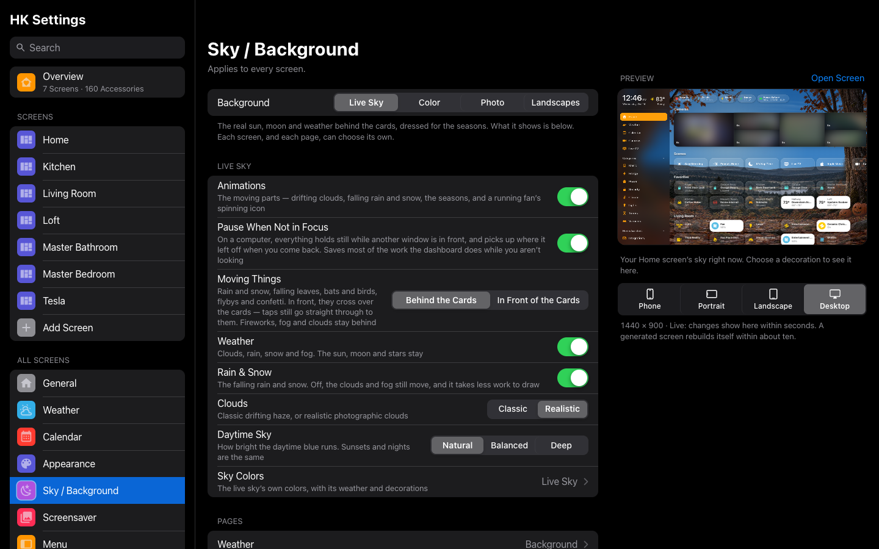Click the Open Screen link
The width and height of the screenshot is (879, 549).
pyautogui.click(x=837, y=78)
